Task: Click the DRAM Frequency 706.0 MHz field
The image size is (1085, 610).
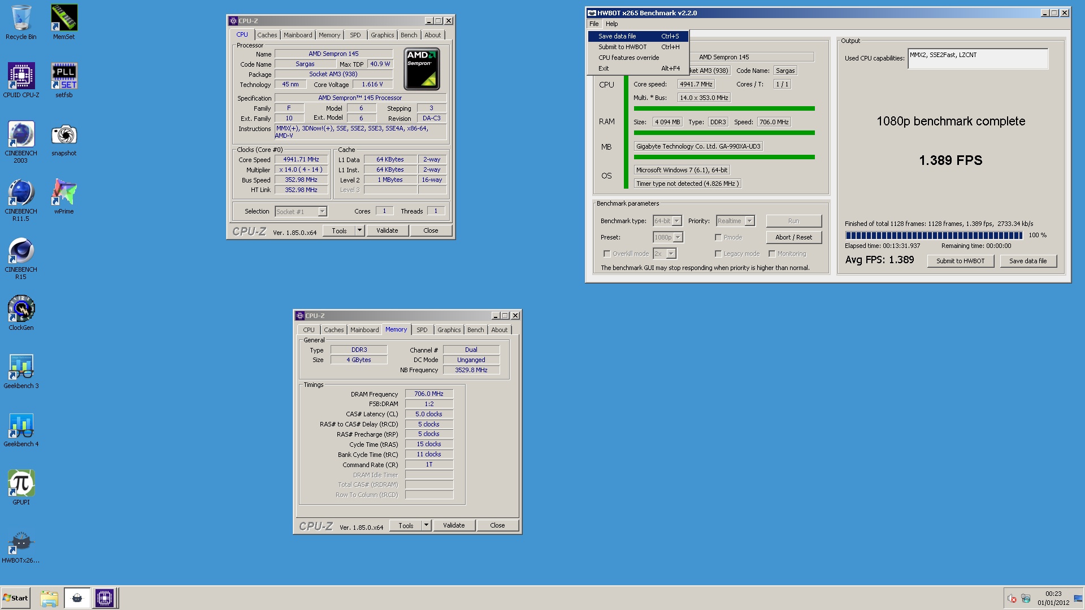Action: [x=429, y=394]
